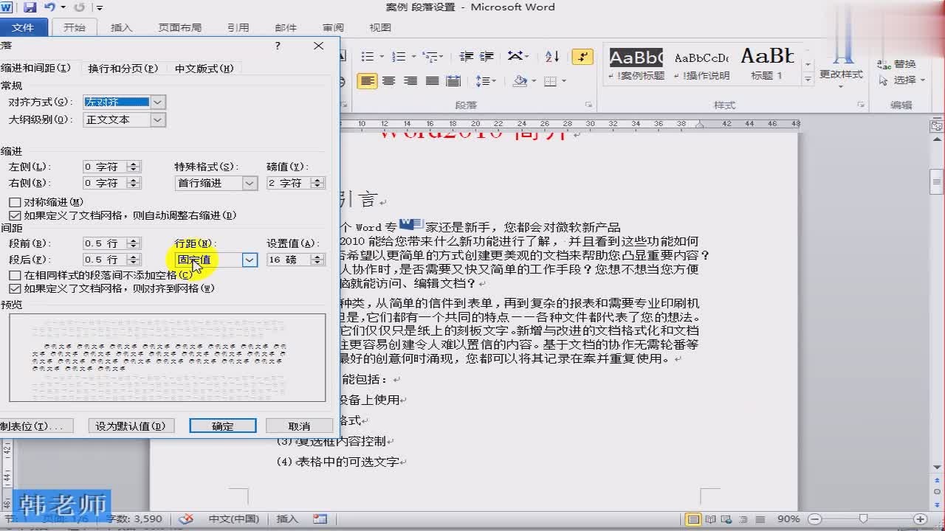
Task: Click the shading paint bucket icon
Action: tap(520, 81)
